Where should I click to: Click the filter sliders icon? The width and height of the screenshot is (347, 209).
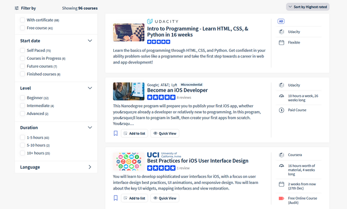17,8
